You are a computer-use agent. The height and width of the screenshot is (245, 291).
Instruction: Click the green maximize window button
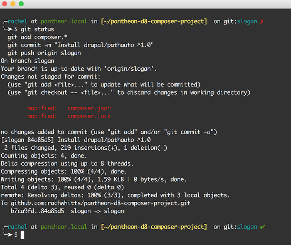pos(21,4)
